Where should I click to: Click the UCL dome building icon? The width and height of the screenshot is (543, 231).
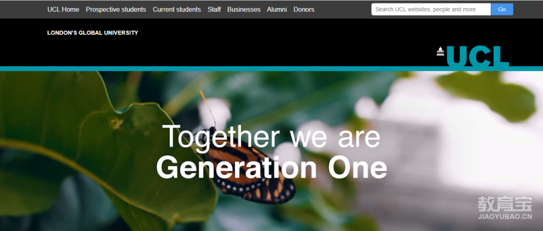[440, 51]
